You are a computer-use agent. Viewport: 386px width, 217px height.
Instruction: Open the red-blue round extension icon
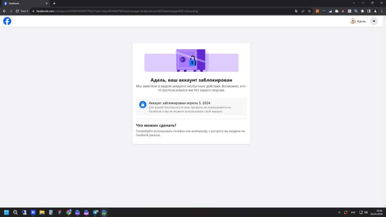point(343,11)
